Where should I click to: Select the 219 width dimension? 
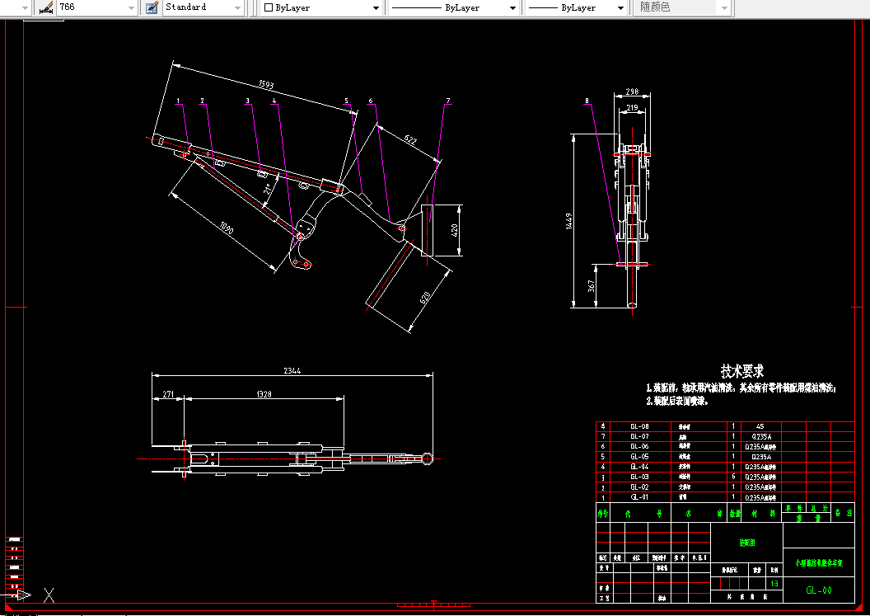[x=632, y=108]
